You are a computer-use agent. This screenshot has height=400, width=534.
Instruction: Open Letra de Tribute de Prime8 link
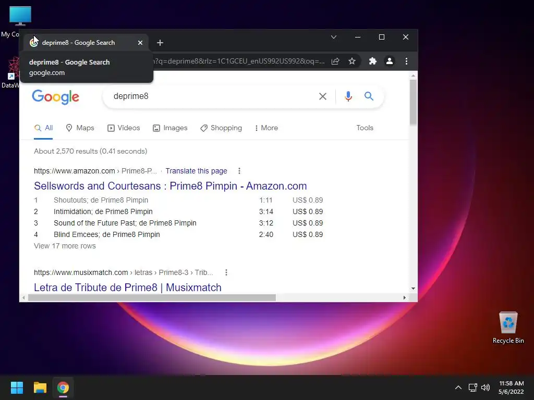(x=128, y=287)
